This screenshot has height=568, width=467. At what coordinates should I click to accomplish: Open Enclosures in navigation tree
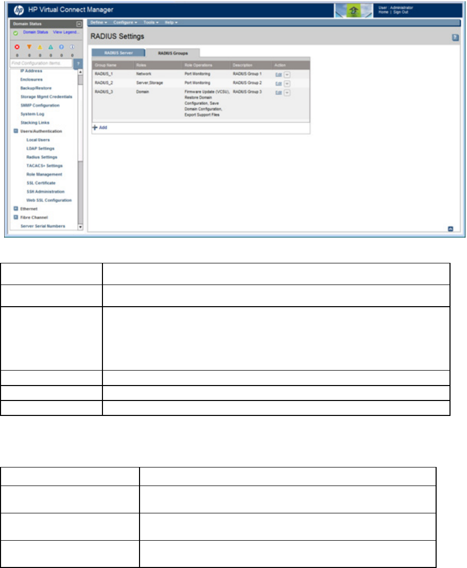click(31, 80)
